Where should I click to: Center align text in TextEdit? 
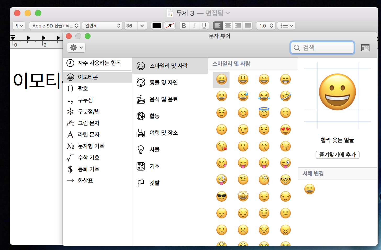(x=228, y=26)
